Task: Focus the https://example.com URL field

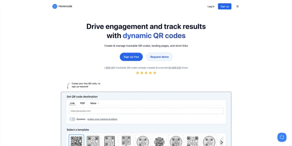Action: pos(146,111)
